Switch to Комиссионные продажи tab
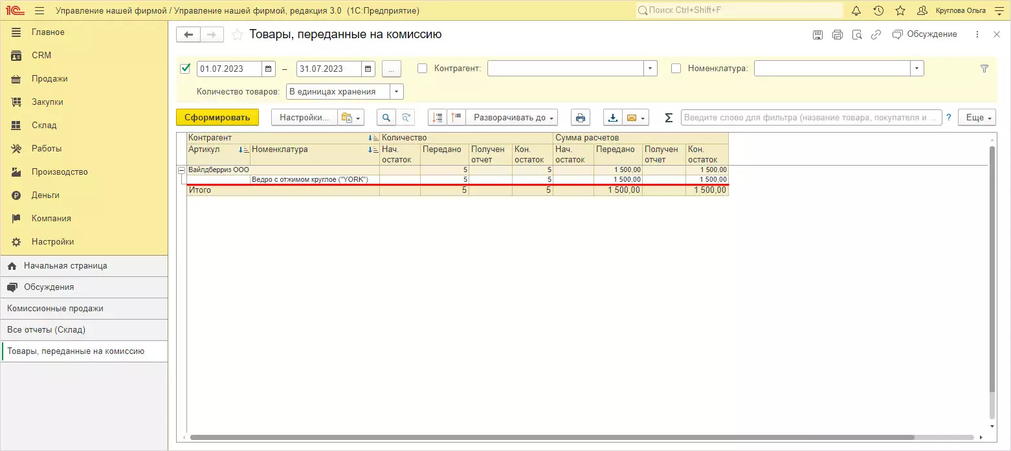The height and width of the screenshot is (451, 1011). [55, 309]
